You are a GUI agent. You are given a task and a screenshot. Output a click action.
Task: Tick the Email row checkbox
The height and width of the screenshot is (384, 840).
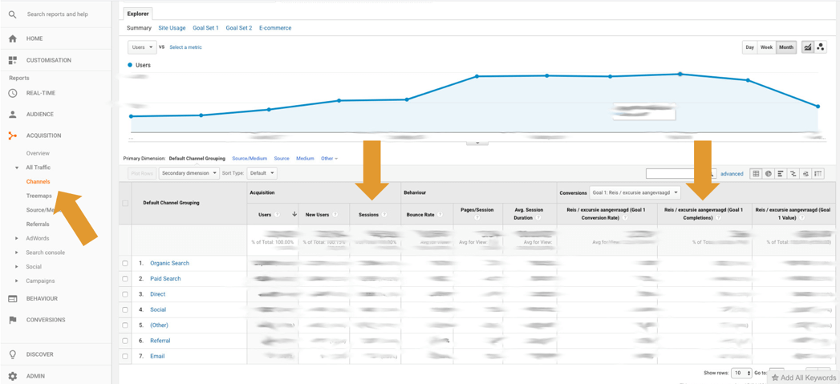125,356
